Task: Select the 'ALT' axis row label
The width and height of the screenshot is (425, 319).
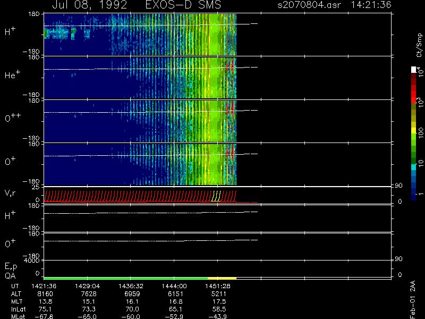Action: point(16,294)
